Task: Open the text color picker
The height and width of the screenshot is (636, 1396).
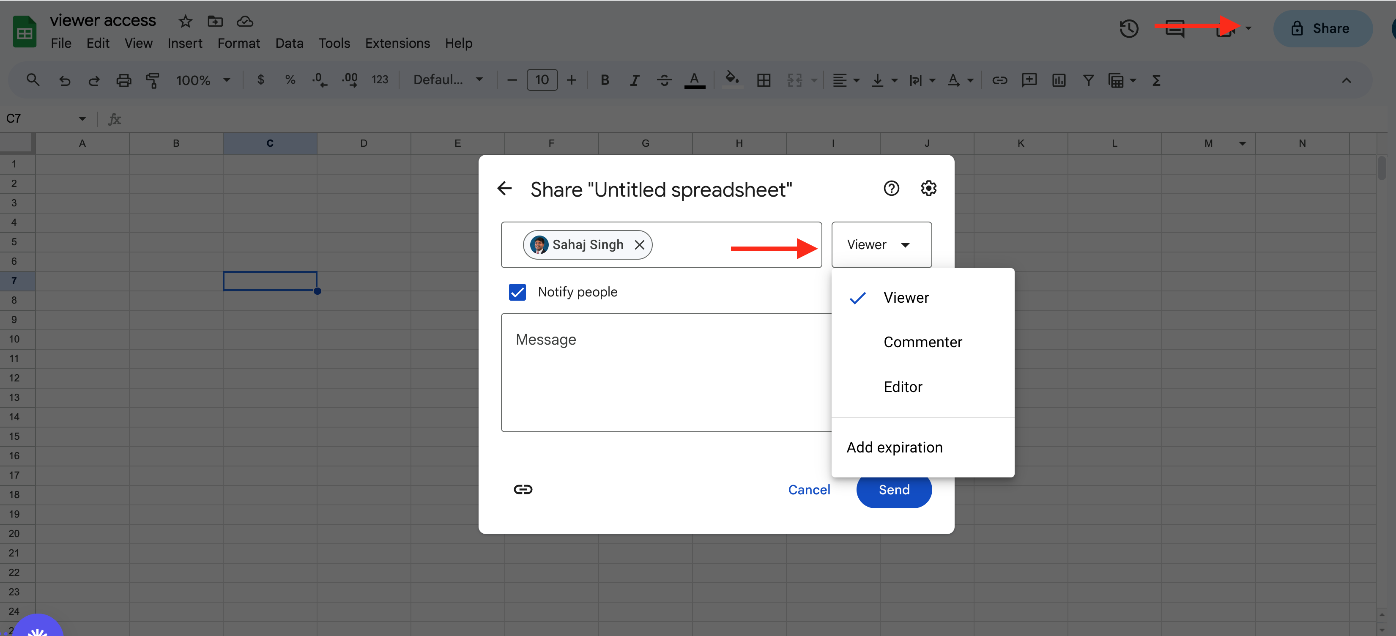Action: (694, 80)
